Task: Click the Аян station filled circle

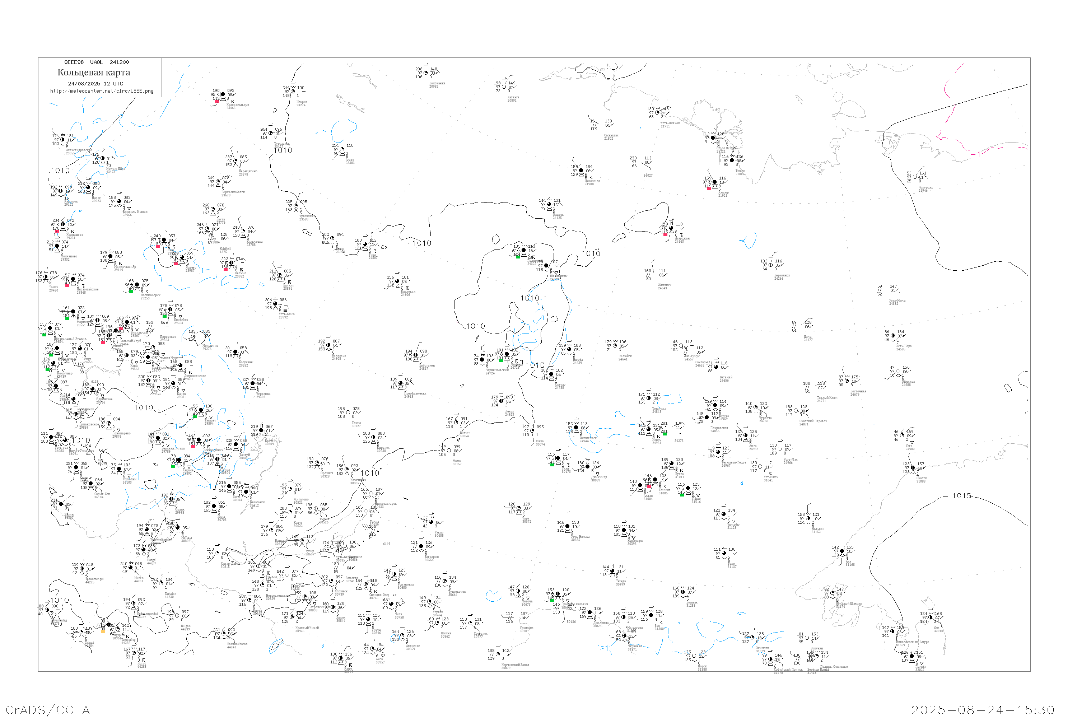Action: point(842,551)
